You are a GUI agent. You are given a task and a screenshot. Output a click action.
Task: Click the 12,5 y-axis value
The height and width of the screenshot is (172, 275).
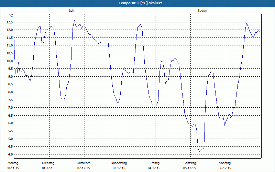pyautogui.click(x=10, y=22)
